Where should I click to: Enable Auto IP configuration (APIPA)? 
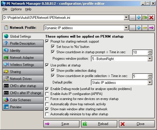pyautogui.click(x=47, y=94)
